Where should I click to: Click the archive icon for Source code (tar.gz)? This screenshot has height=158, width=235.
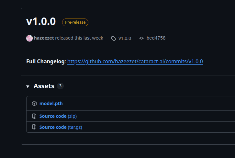pos(34,127)
